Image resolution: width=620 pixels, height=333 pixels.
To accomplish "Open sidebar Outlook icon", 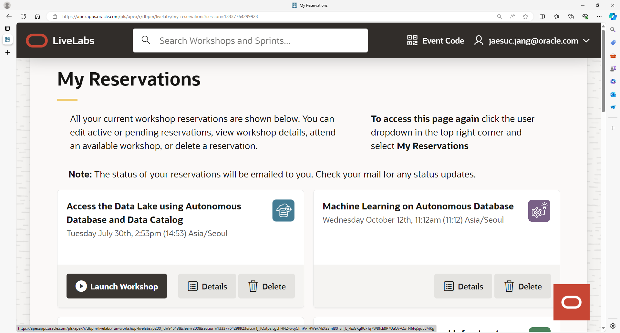I will (613, 94).
